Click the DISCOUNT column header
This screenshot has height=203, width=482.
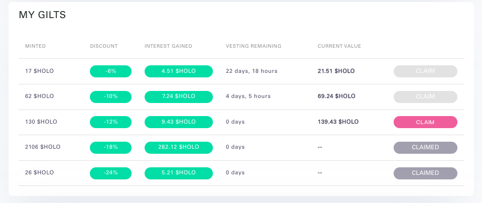point(103,46)
